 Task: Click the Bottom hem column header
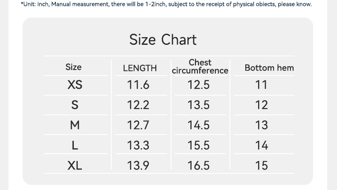(x=269, y=68)
